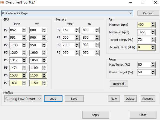Screen dimensions: 160x120
Task: Close the OverdriveNTool window with X
Action: tap(155, 2)
